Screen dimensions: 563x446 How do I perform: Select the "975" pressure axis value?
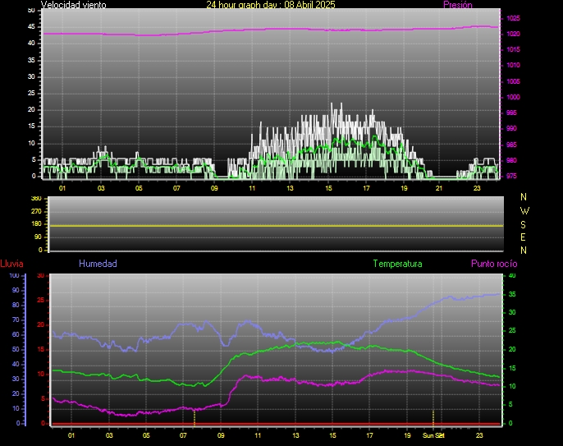point(511,176)
